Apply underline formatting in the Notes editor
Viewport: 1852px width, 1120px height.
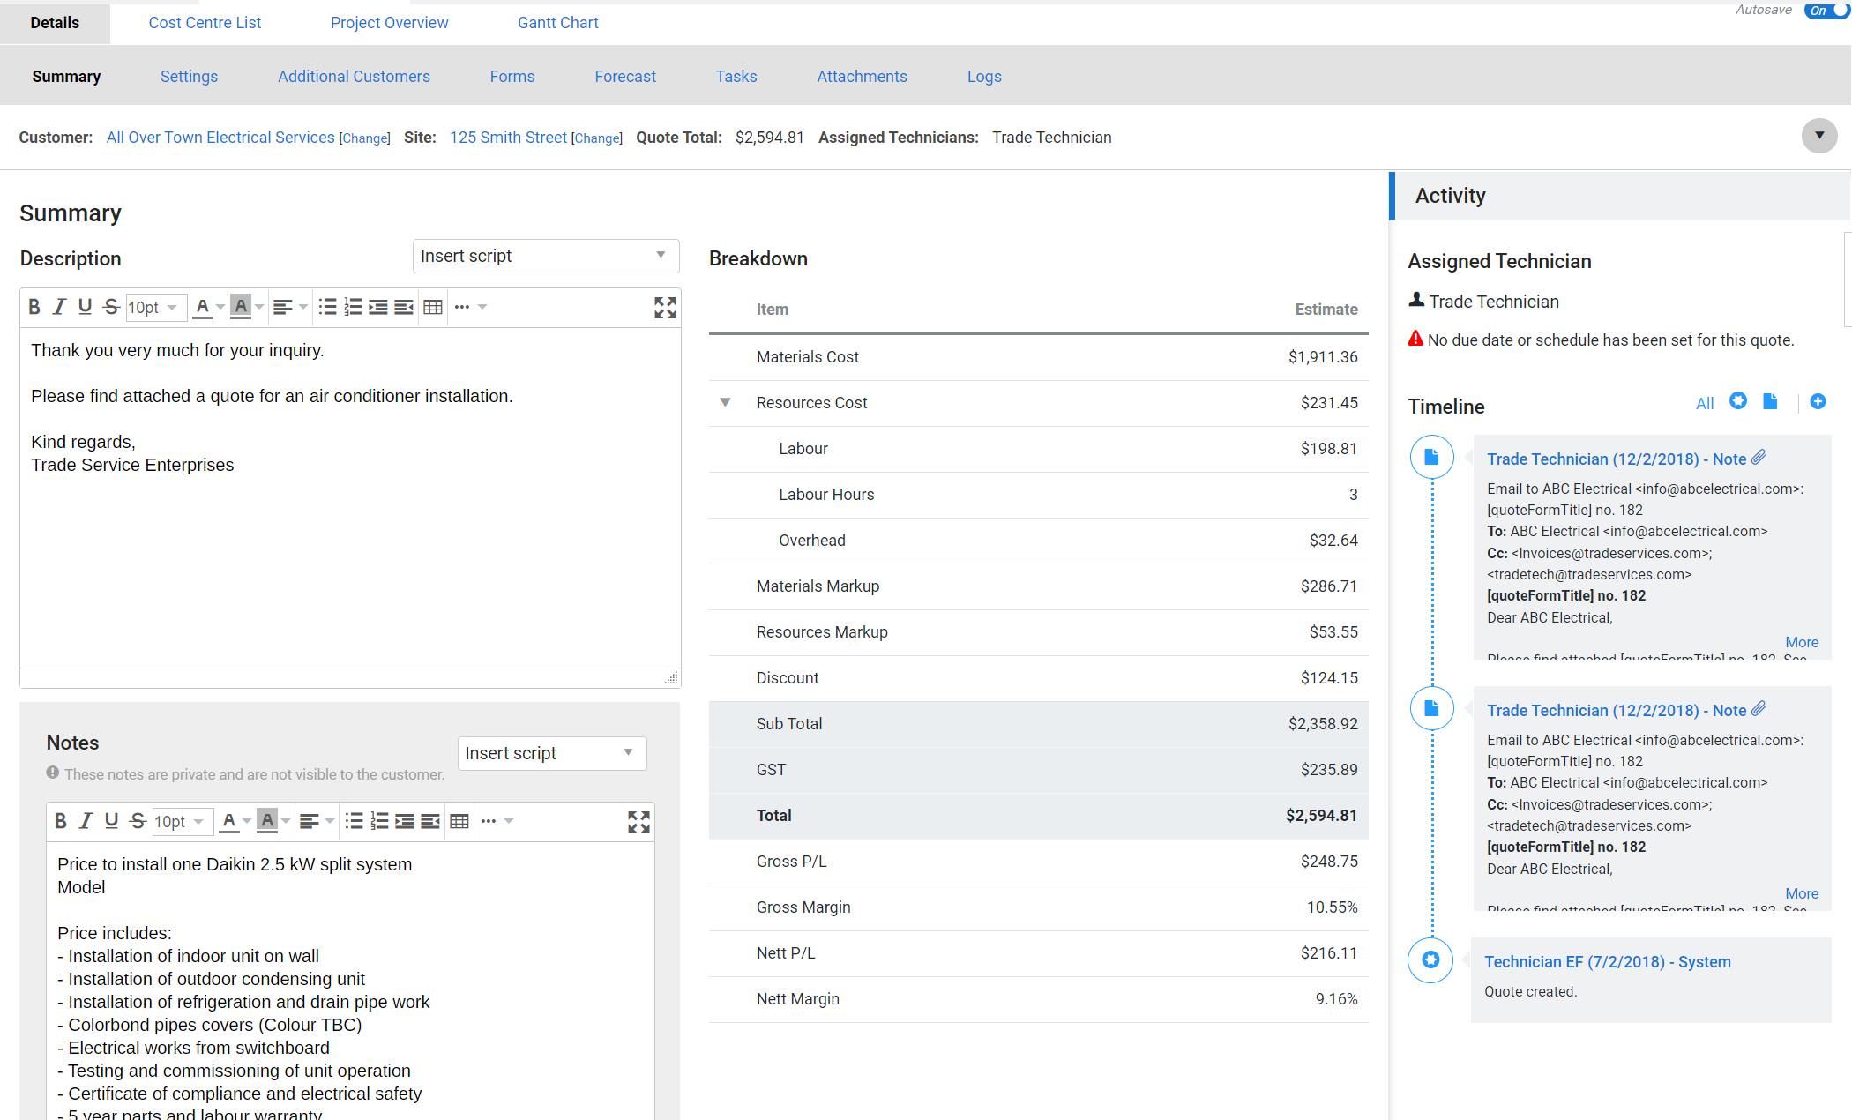pyautogui.click(x=111, y=821)
